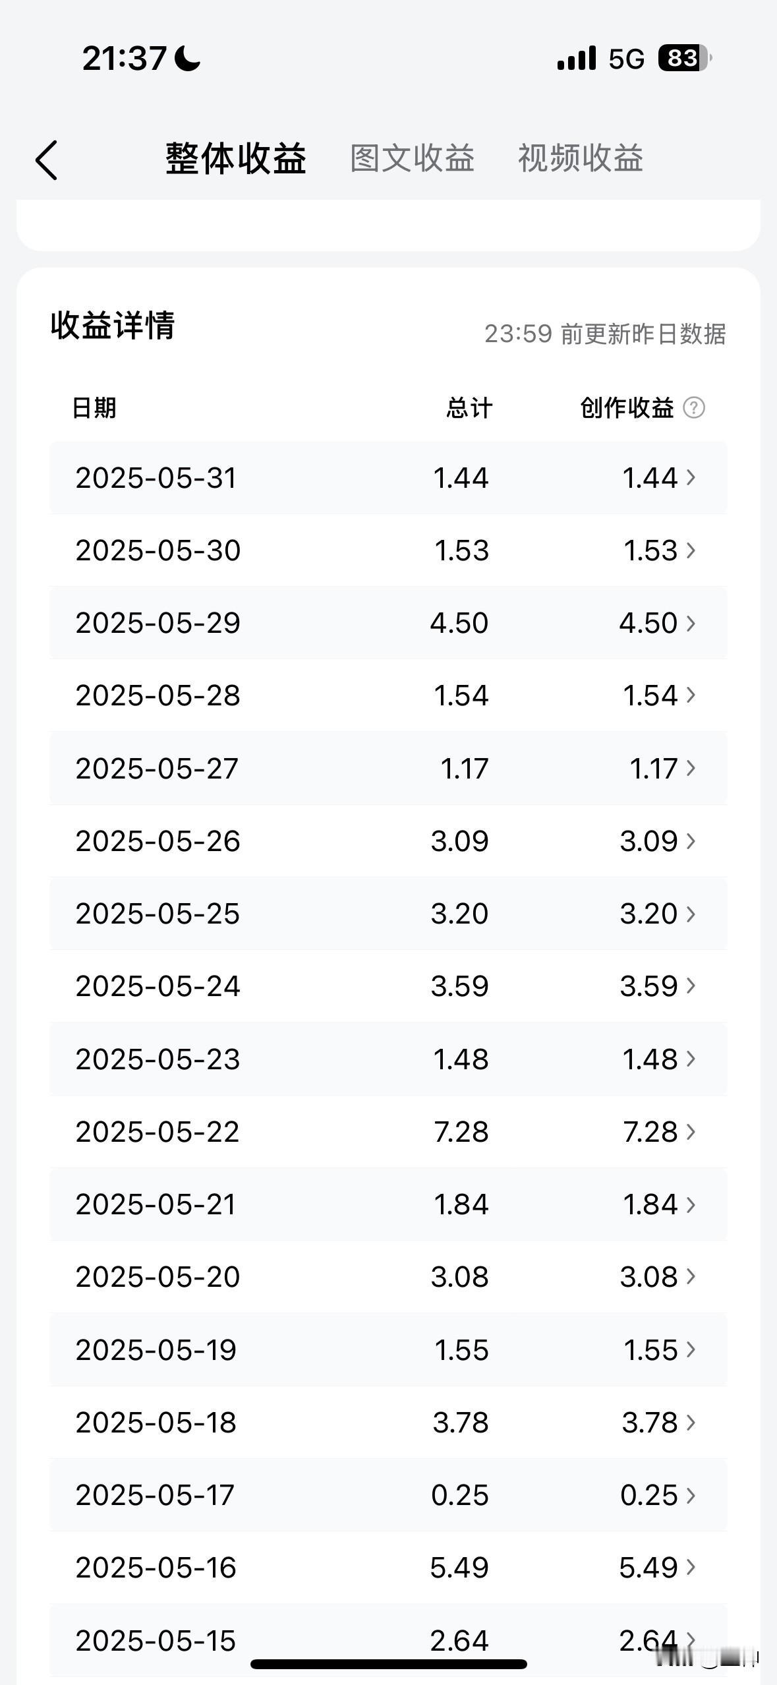
Task: Tap the 5.49 amount for 2025-05-16
Action: pyautogui.click(x=459, y=1568)
